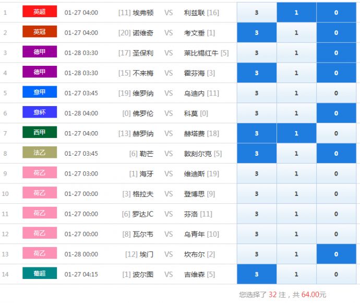Image resolution: width=360 pixels, height=303 pixels.
Task: Open the 西甲 league badge
Action: pos(39,133)
